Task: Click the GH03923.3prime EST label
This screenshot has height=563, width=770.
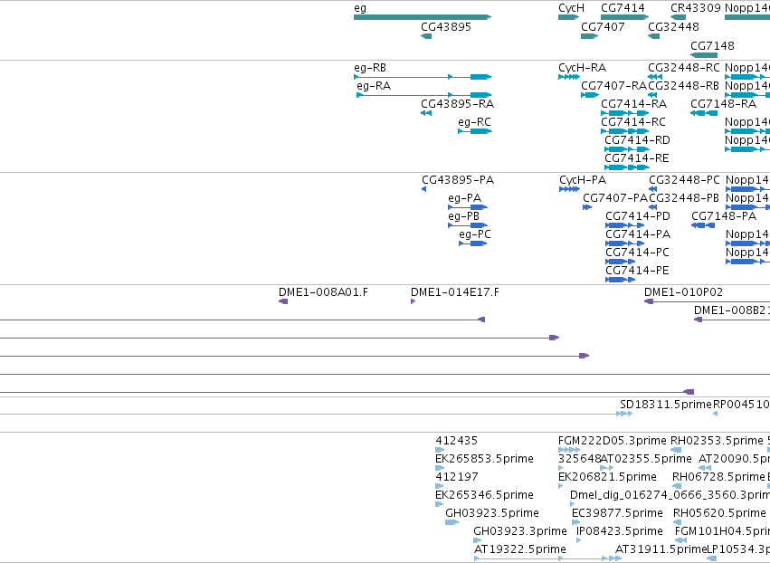Action: [520, 531]
